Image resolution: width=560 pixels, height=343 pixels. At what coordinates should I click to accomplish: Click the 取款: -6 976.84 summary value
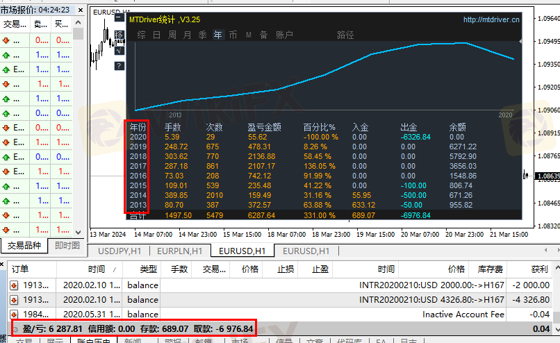point(223,329)
